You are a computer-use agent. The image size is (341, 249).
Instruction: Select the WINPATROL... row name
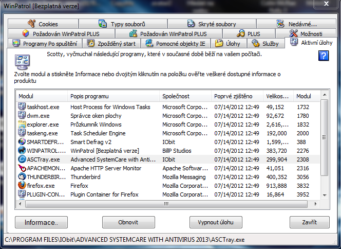pos(46,151)
